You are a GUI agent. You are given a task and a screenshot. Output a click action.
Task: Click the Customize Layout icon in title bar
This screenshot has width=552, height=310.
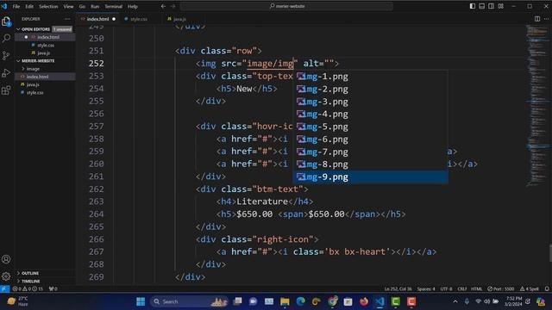coord(500,6)
